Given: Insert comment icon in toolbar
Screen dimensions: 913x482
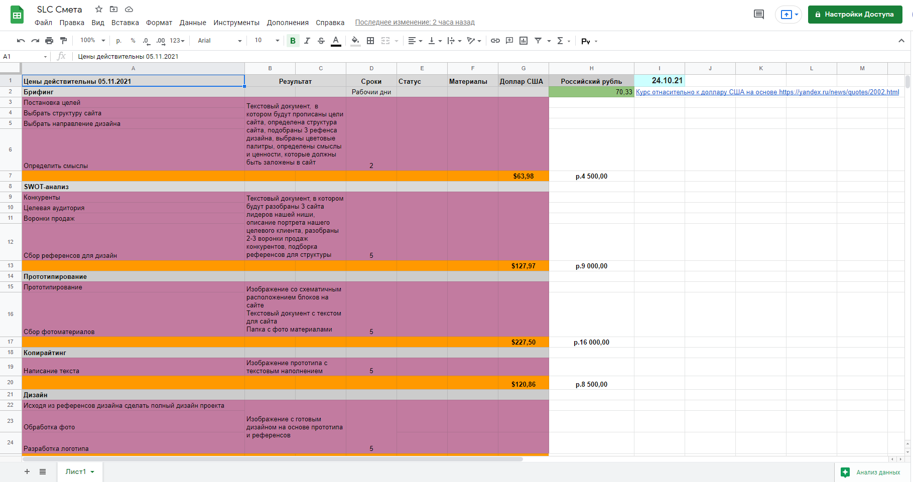Looking at the screenshot, I should 509,41.
